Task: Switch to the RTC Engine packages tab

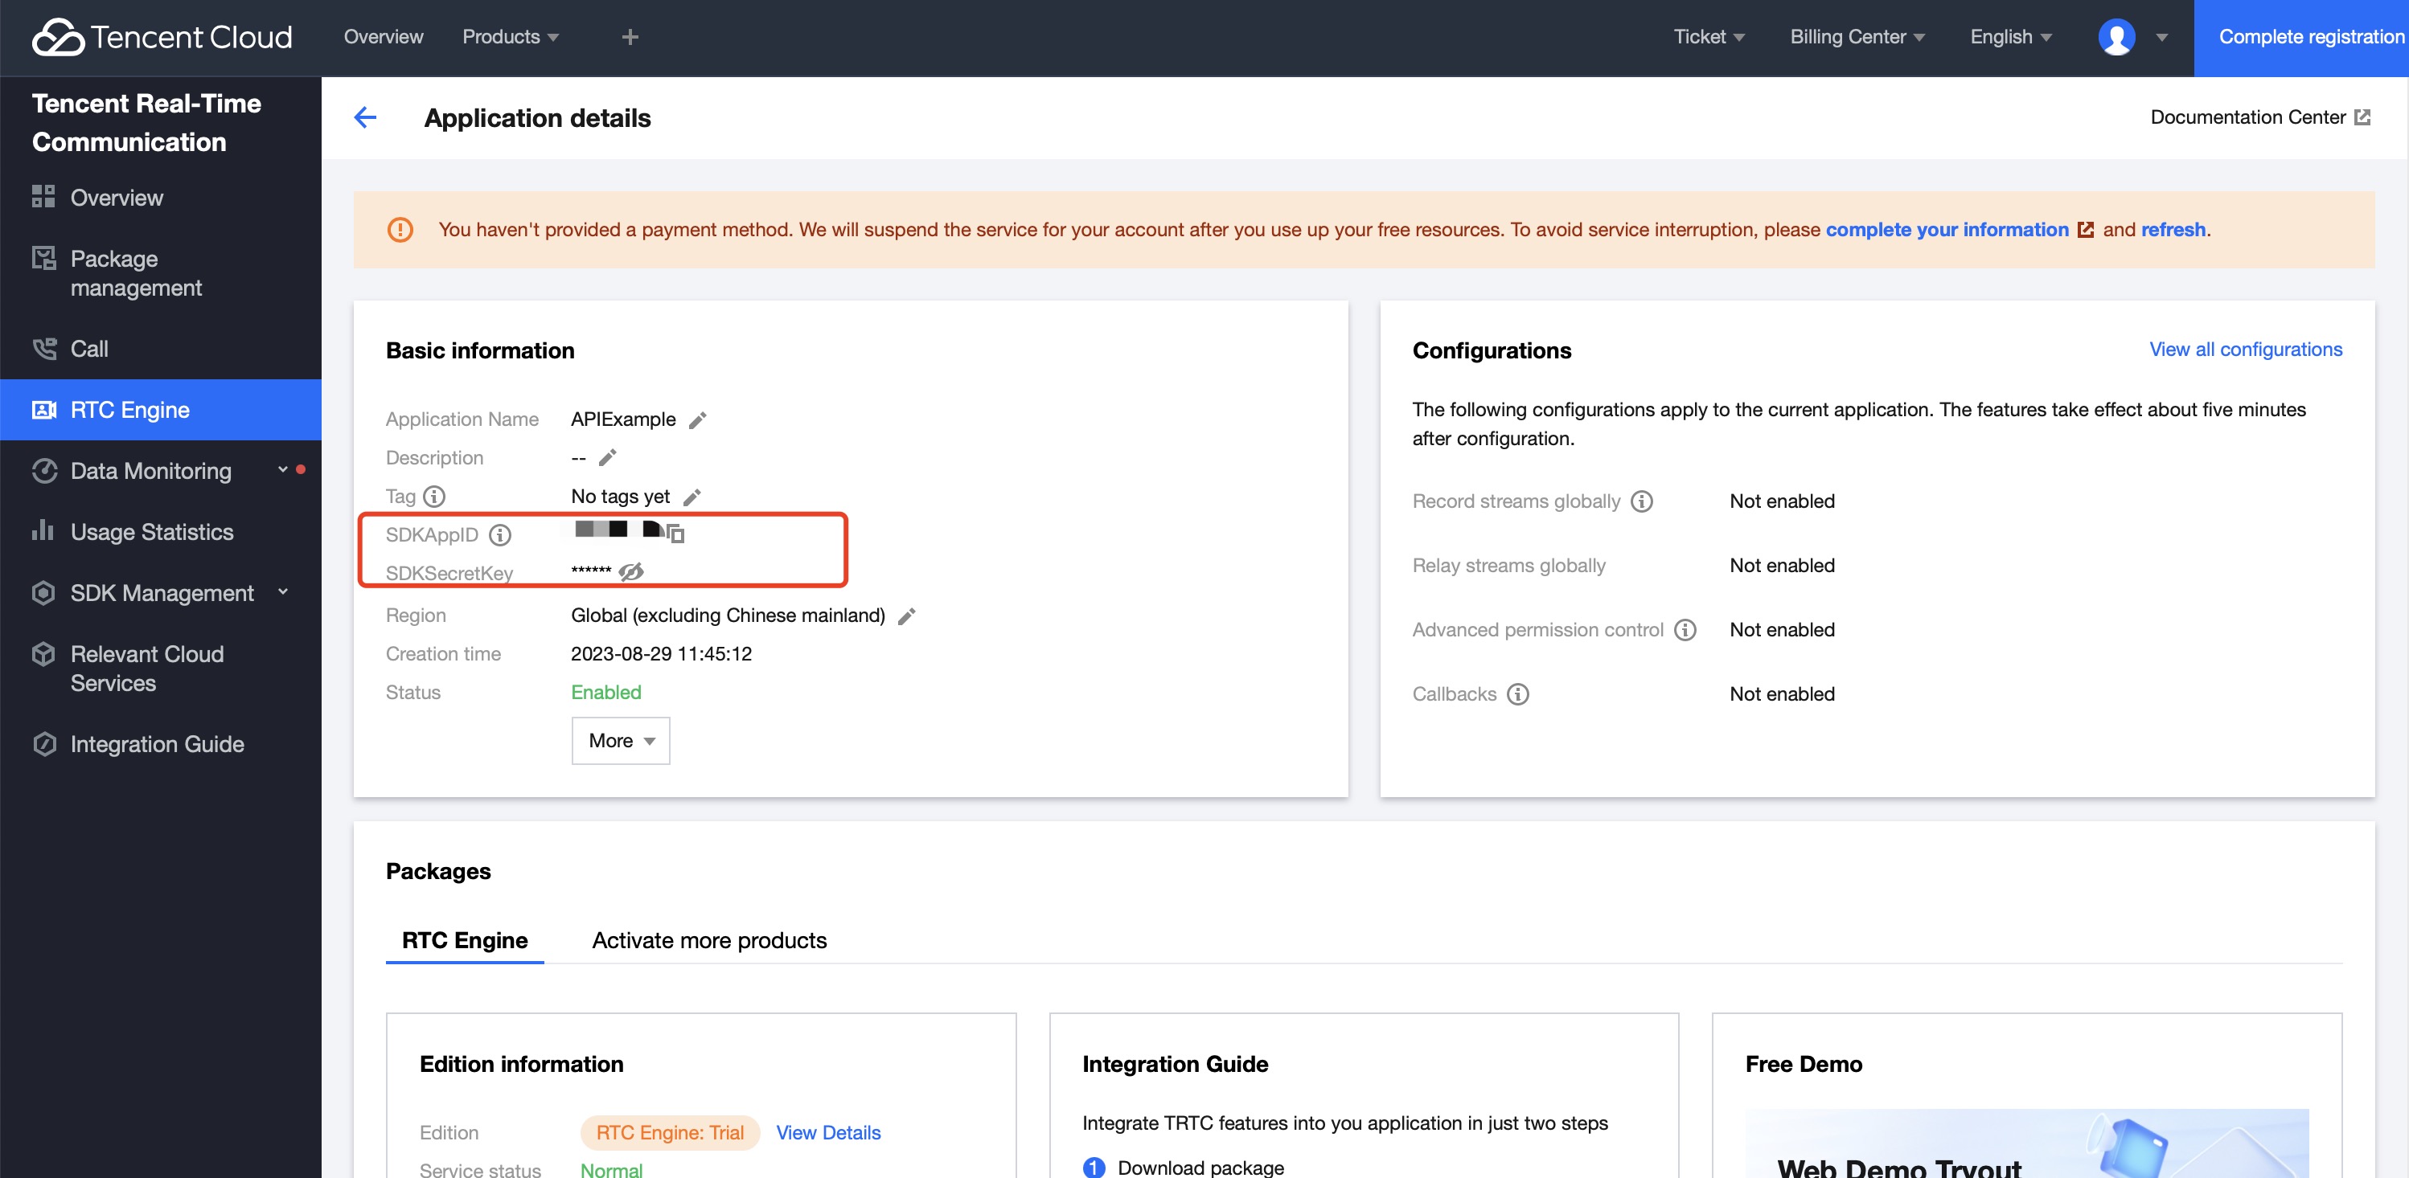Action: click(465, 940)
